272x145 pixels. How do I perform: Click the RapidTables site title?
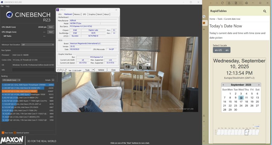219,11
